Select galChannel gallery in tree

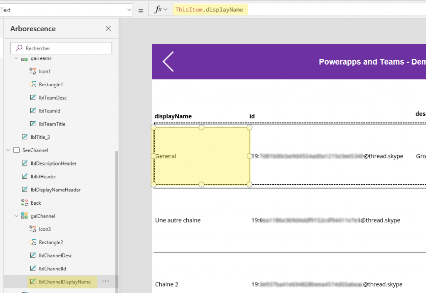(43, 216)
